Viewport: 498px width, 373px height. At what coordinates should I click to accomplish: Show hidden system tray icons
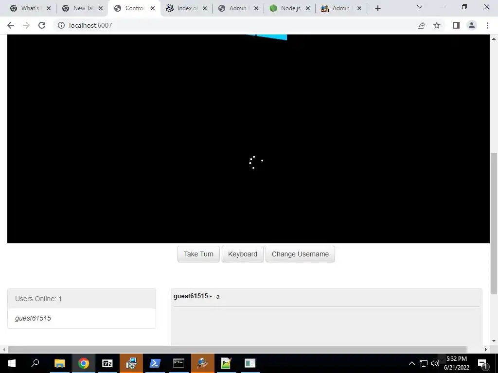coord(411,363)
